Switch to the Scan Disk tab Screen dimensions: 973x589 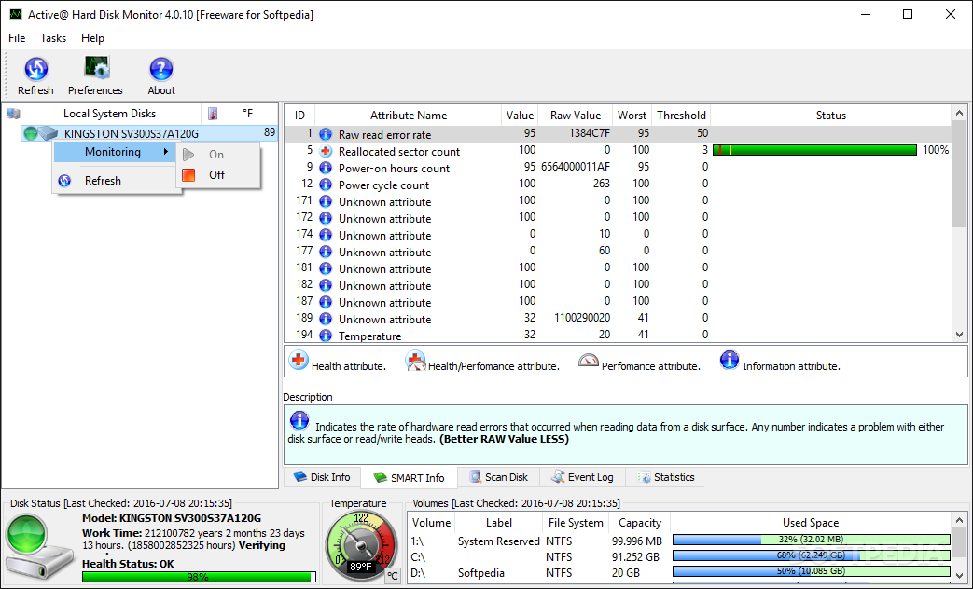[499, 477]
